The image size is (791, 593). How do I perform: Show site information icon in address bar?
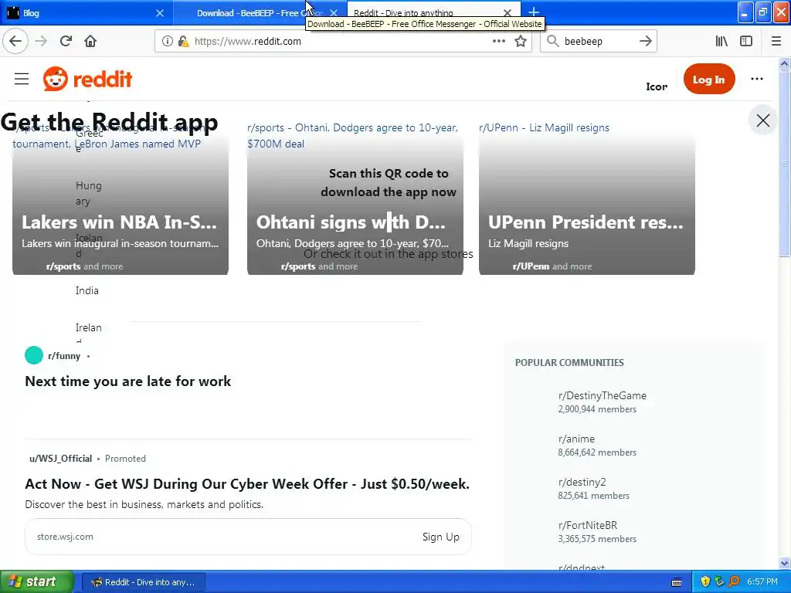(167, 41)
